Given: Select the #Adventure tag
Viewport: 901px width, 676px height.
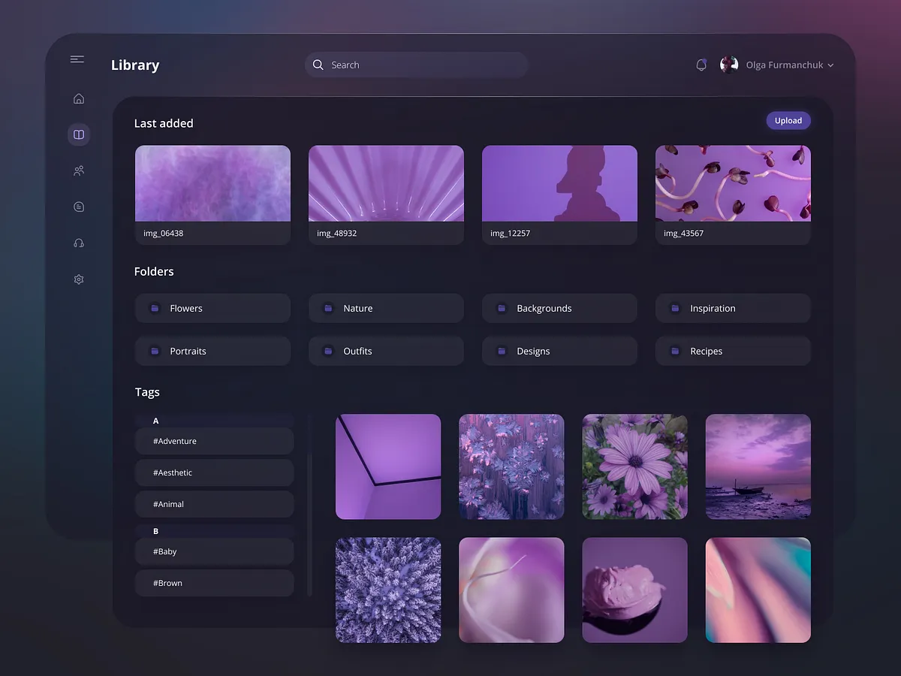Looking at the screenshot, I should click(x=214, y=441).
